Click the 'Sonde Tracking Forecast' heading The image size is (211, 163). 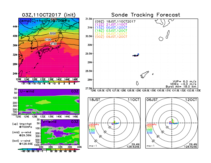pos(146,15)
